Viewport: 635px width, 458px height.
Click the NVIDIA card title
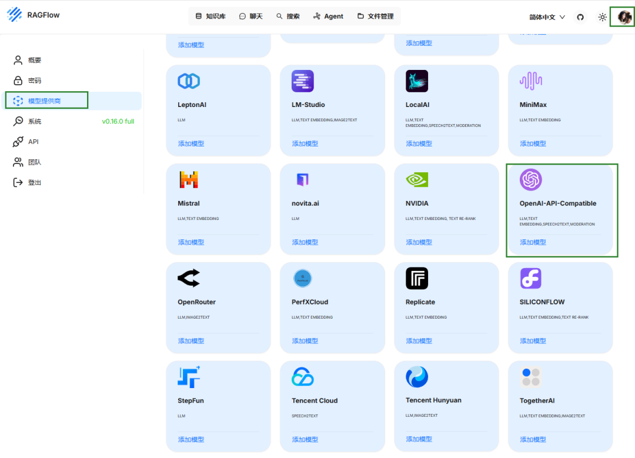point(417,203)
